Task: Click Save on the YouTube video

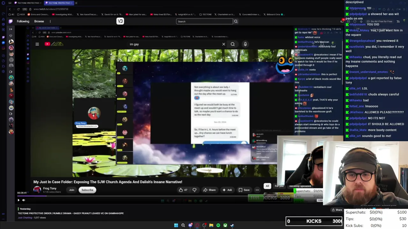Action: click(244, 190)
